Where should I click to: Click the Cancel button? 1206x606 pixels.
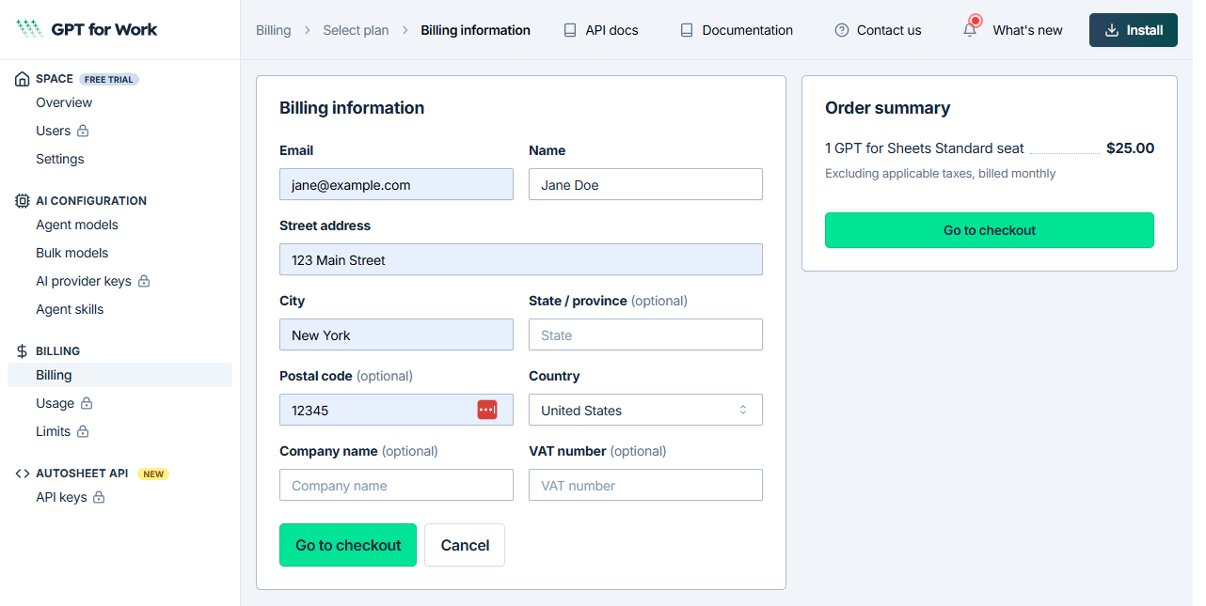[x=465, y=545]
